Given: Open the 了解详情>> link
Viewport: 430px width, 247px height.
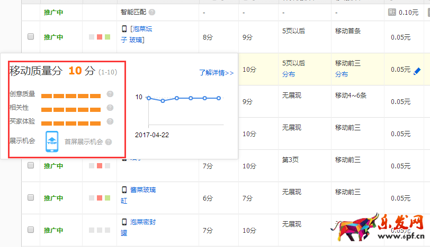Looking at the screenshot, I should [x=216, y=73].
